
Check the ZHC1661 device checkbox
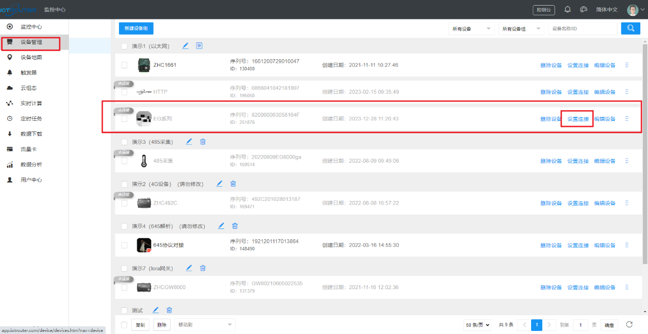click(124, 65)
